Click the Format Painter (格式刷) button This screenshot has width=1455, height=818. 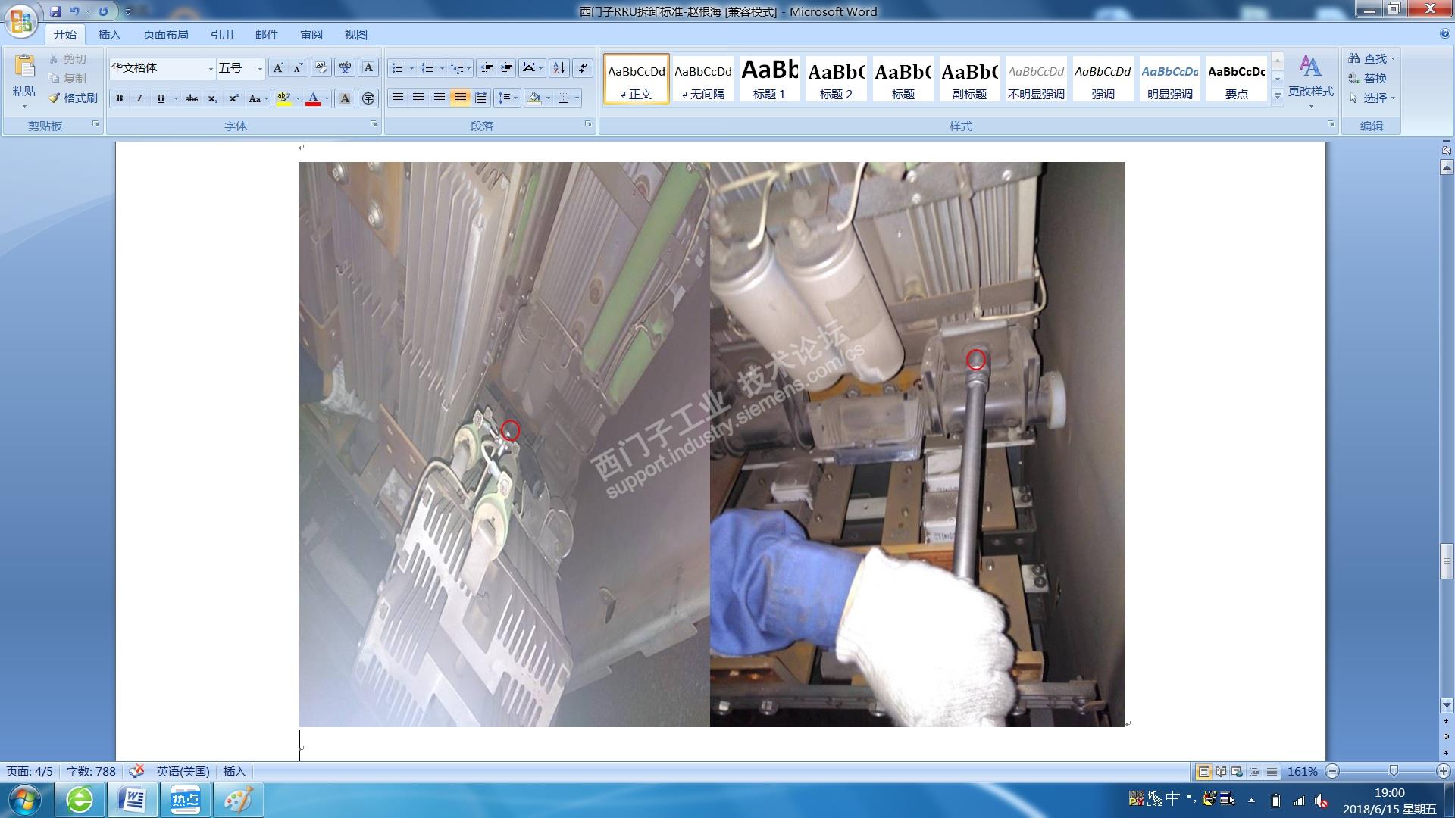74,98
